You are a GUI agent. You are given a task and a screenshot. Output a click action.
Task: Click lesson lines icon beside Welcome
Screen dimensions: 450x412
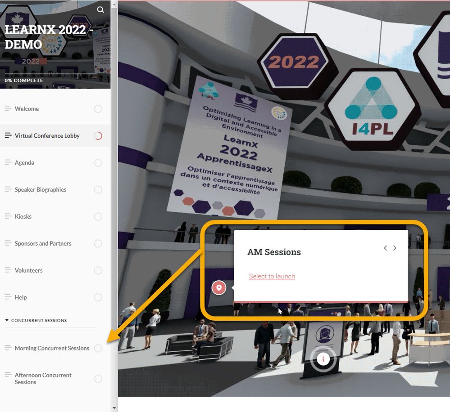[x=8, y=108]
